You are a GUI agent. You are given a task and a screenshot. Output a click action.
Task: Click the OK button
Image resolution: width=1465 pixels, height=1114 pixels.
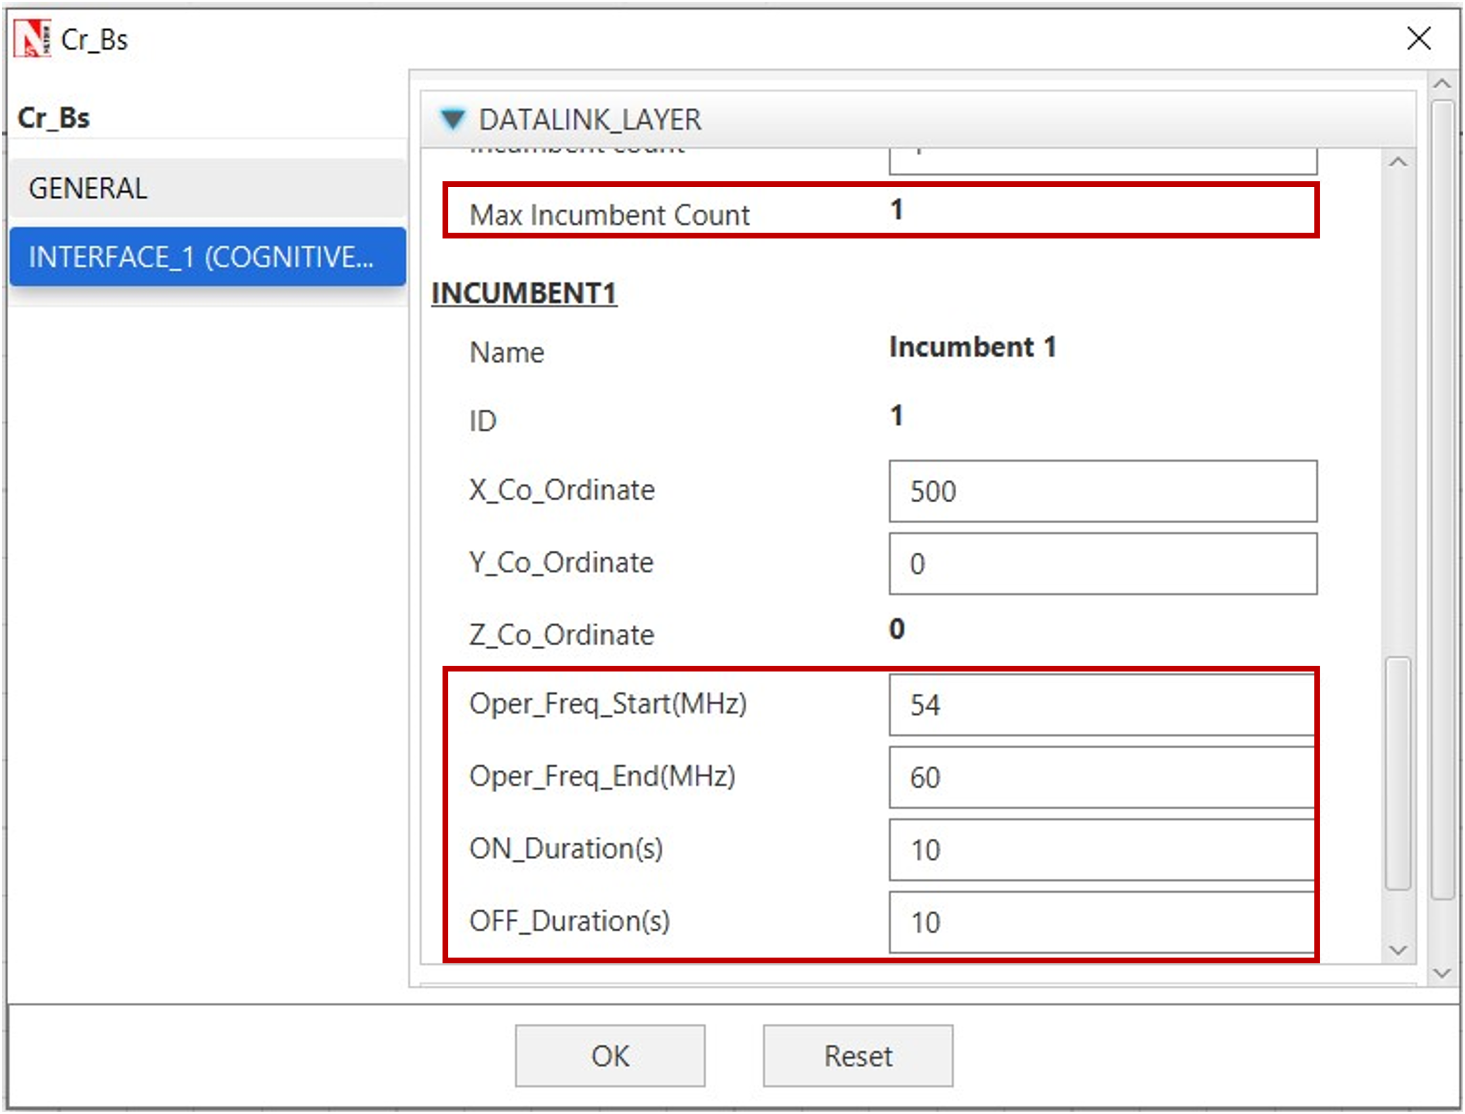609,1055
